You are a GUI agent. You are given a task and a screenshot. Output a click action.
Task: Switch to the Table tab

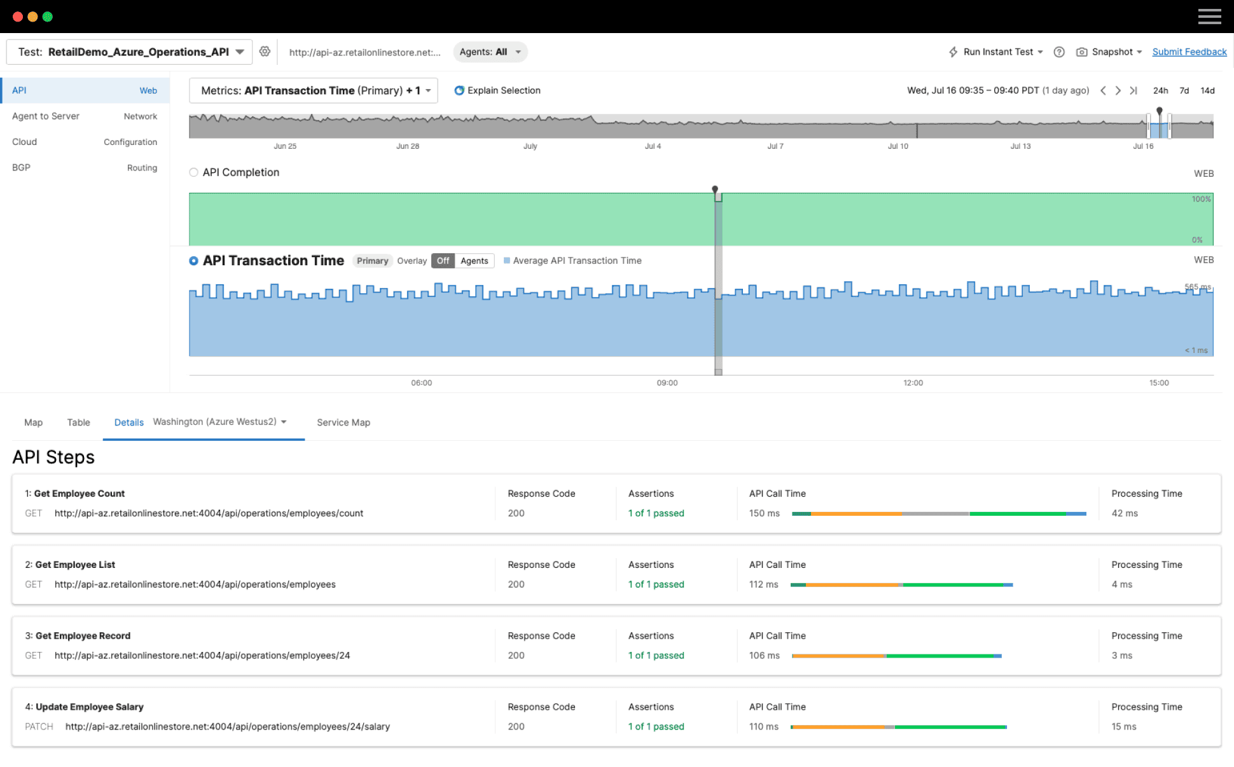(x=78, y=422)
